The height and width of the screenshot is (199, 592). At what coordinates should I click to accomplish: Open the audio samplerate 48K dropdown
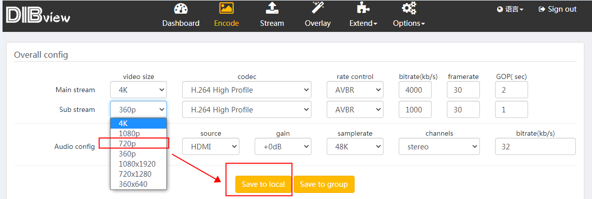click(x=355, y=146)
